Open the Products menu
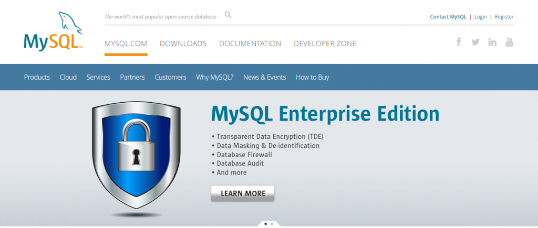Image resolution: width=538 pixels, height=228 pixels. tap(37, 78)
